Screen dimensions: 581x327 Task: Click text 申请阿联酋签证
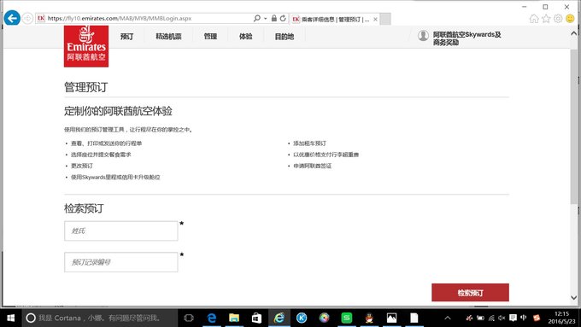point(313,166)
